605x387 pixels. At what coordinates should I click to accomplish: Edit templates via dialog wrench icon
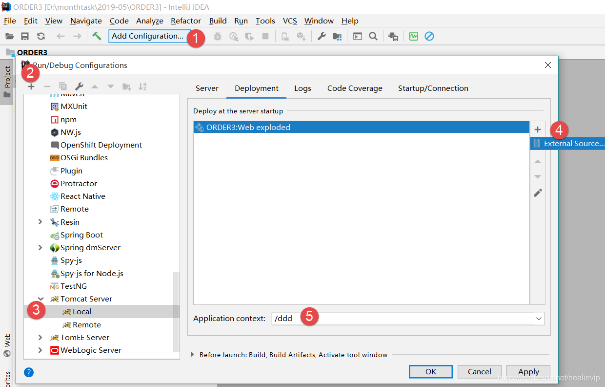click(79, 86)
